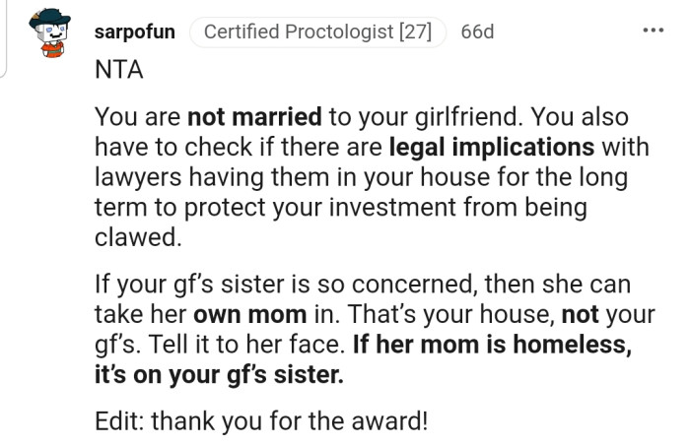Click sarpofun's snoo avatar icon
This screenshot has height=446, width=690.
click(x=47, y=37)
